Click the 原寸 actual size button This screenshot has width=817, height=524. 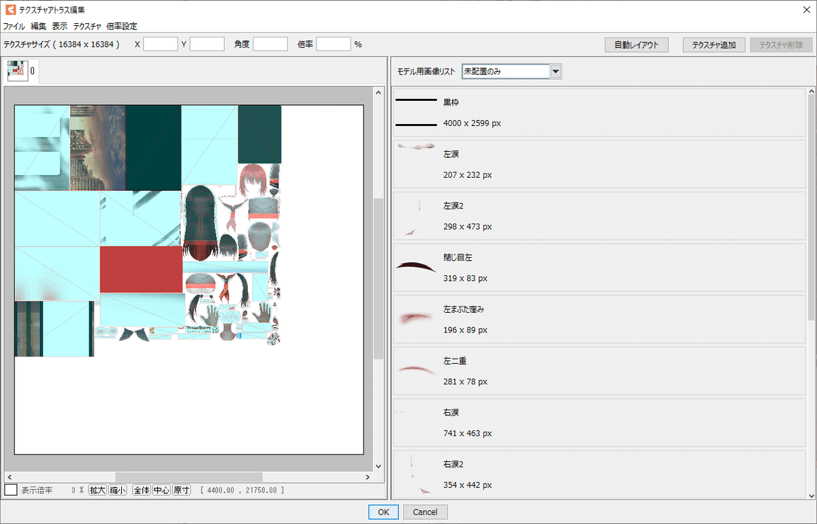[182, 490]
